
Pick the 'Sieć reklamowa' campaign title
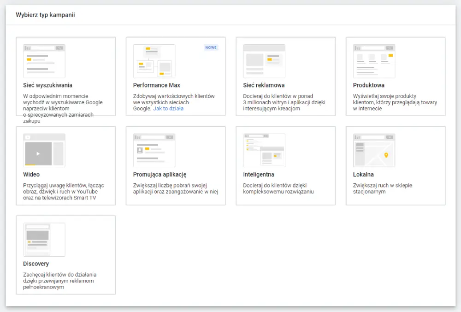(x=264, y=85)
